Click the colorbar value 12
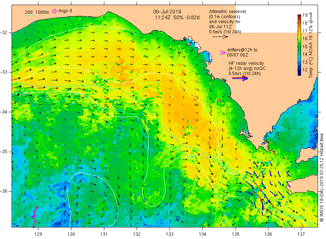Screen dimensions: 326x239 (x=305, y=70)
